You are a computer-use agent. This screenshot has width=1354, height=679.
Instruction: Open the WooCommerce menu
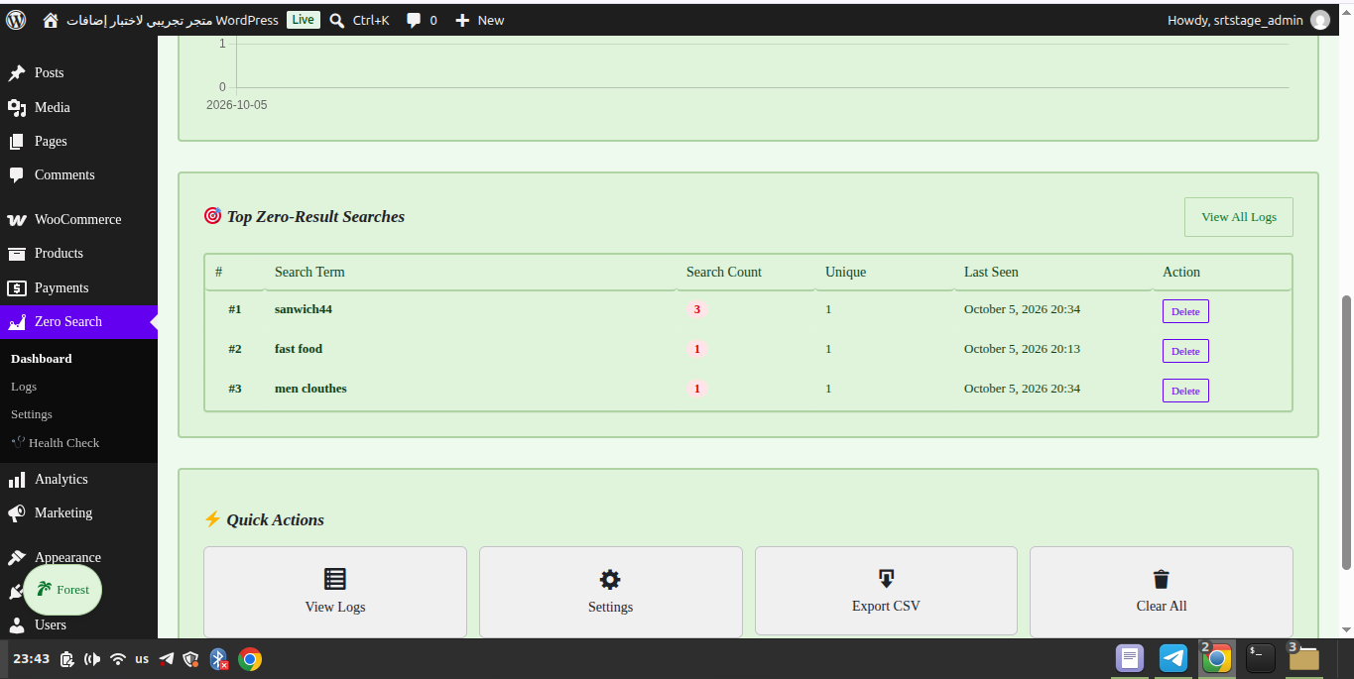78,220
